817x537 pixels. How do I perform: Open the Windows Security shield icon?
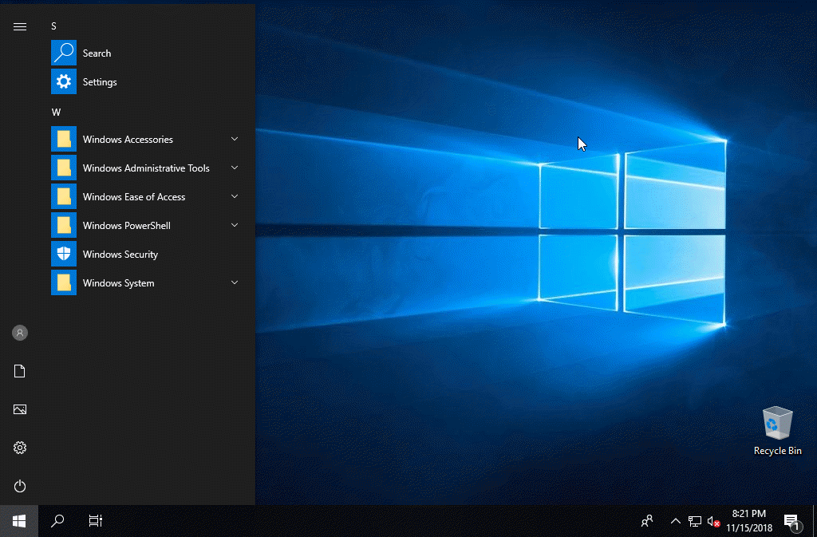64,254
